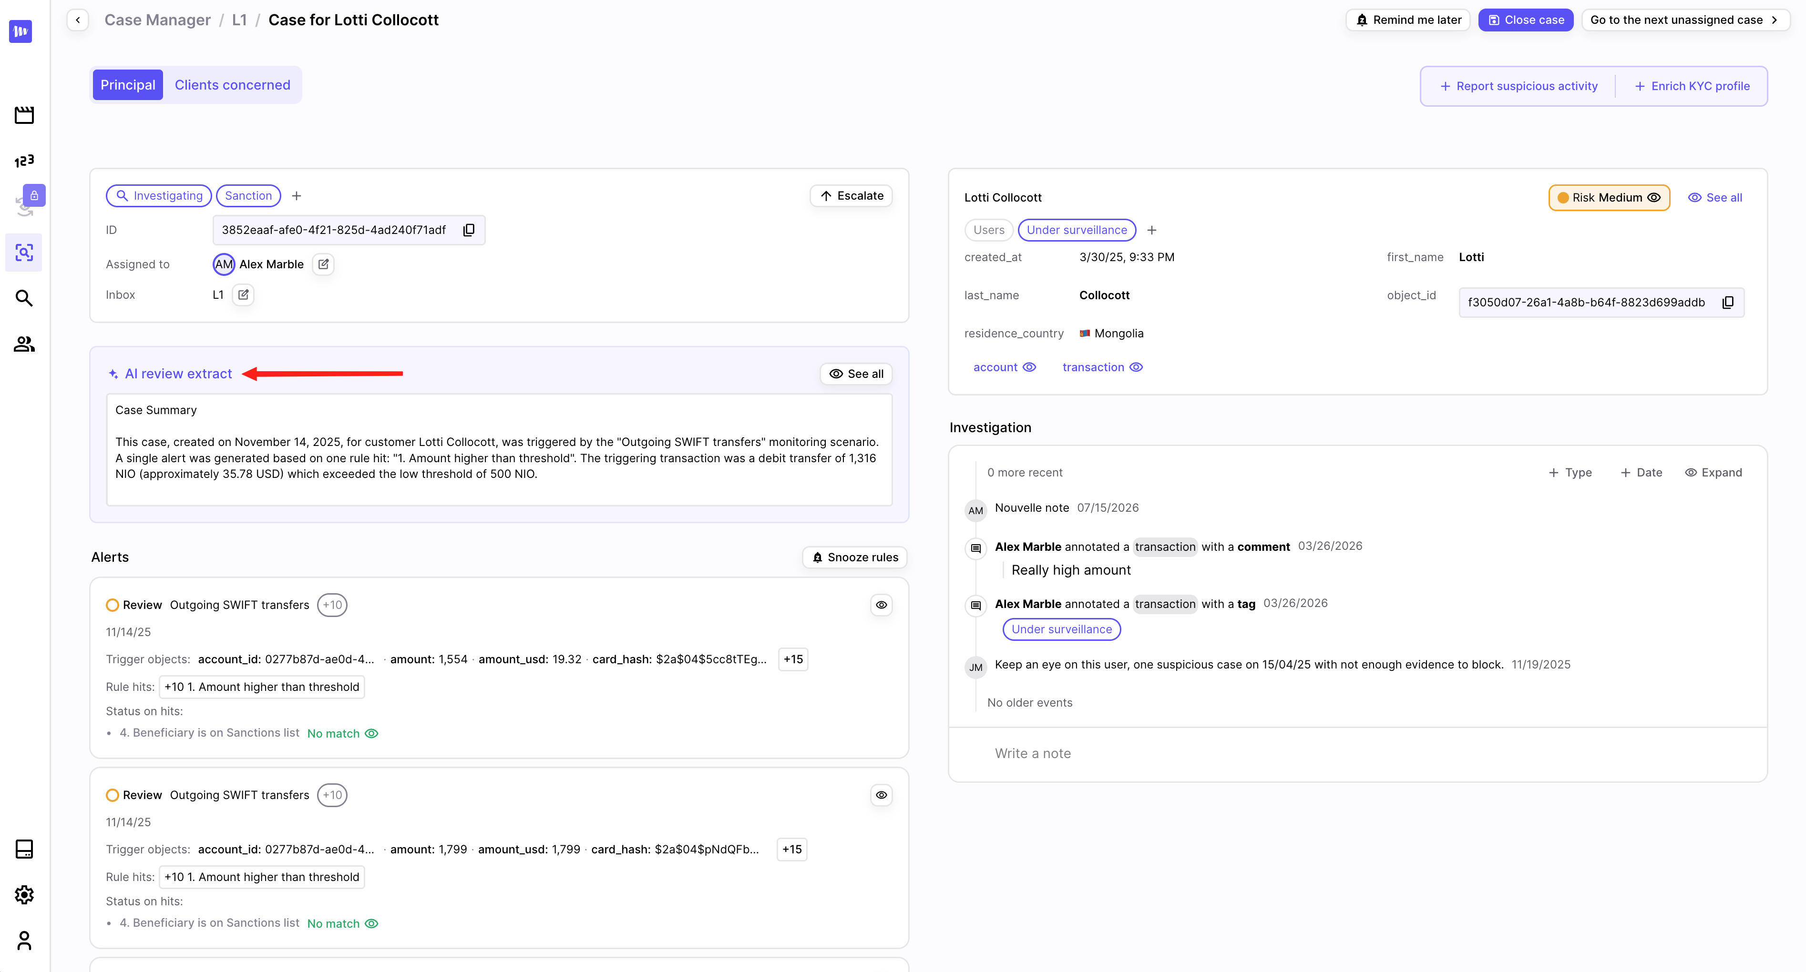Navigate to L1 breadcrumb
The width and height of the screenshot is (1806, 972).
tap(239, 20)
